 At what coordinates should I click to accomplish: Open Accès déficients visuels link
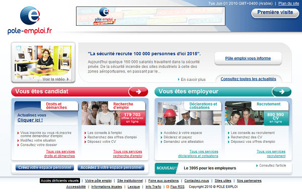(x=60, y=180)
